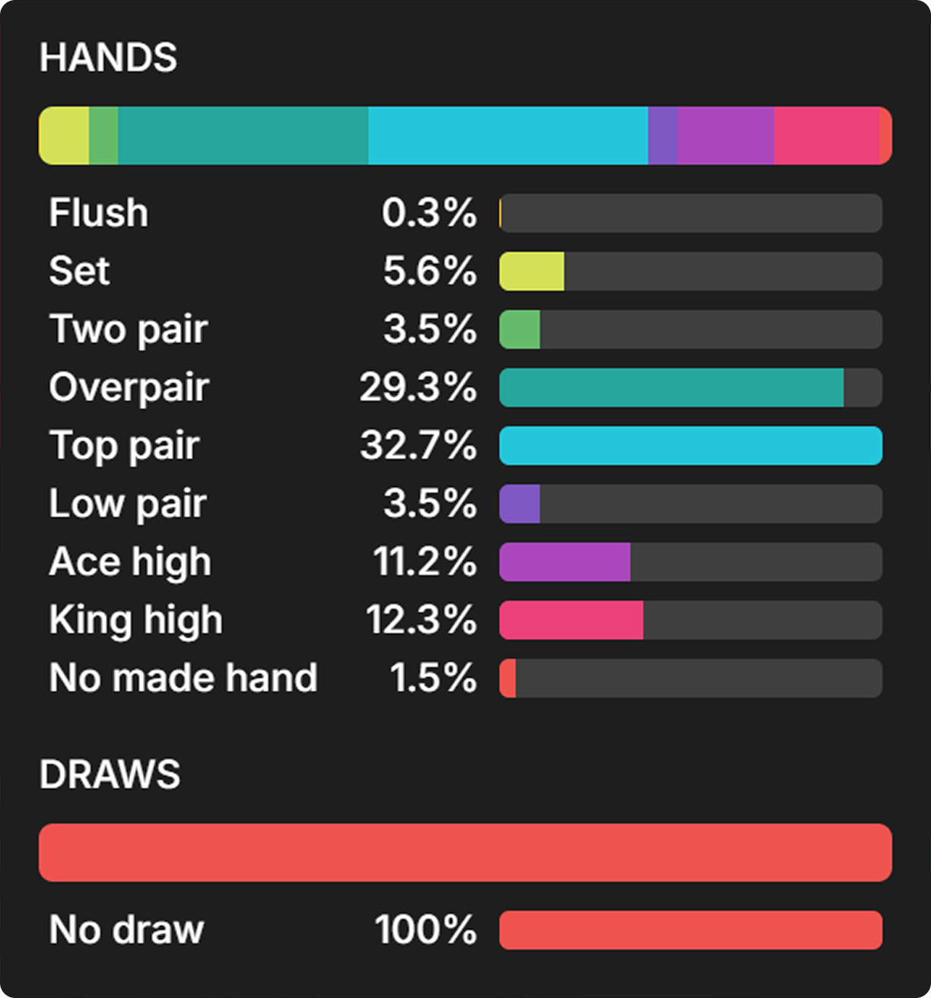Click the King high label
Screen dimensions: 931x998
135,620
